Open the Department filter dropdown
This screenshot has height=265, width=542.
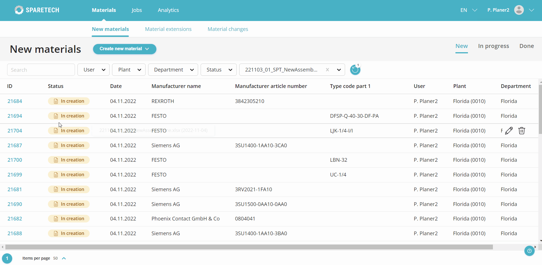tap(173, 70)
